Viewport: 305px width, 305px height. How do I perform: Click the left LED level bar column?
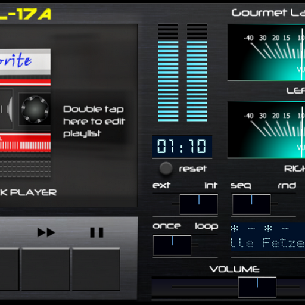tap(168, 73)
